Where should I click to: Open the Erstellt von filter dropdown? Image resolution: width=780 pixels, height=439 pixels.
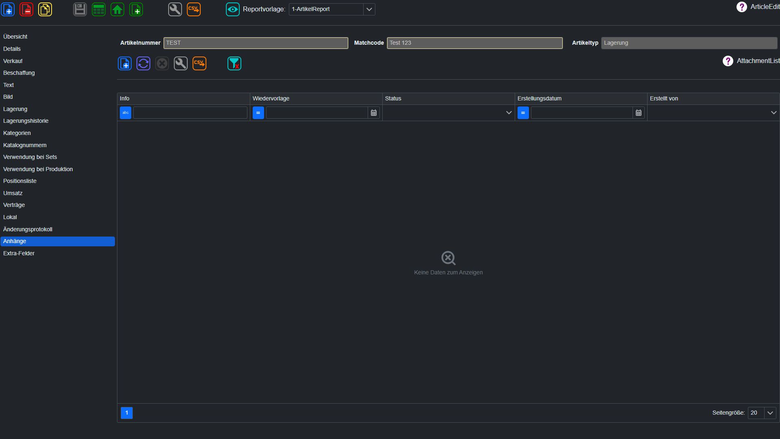point(773,113)
